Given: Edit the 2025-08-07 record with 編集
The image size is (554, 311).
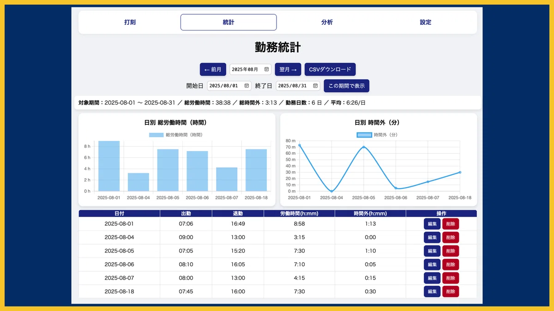Looking at the screenshot, I should tap(432, 278).
